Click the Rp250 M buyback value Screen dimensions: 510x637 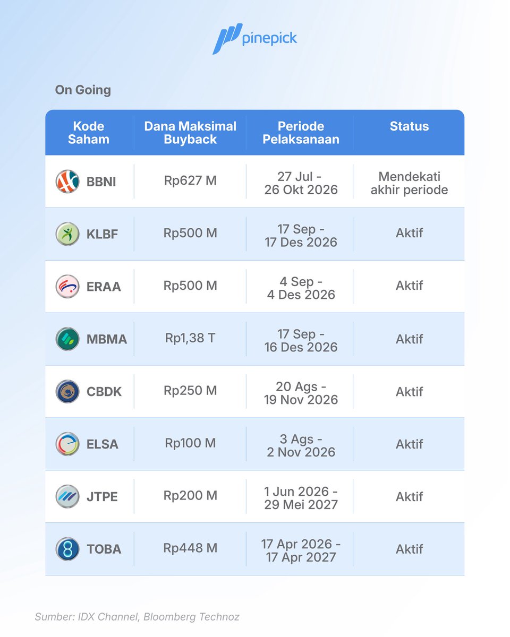click(190, 391)
